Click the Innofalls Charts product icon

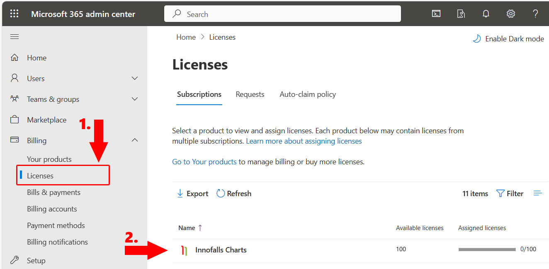click(x=184, y=250)
